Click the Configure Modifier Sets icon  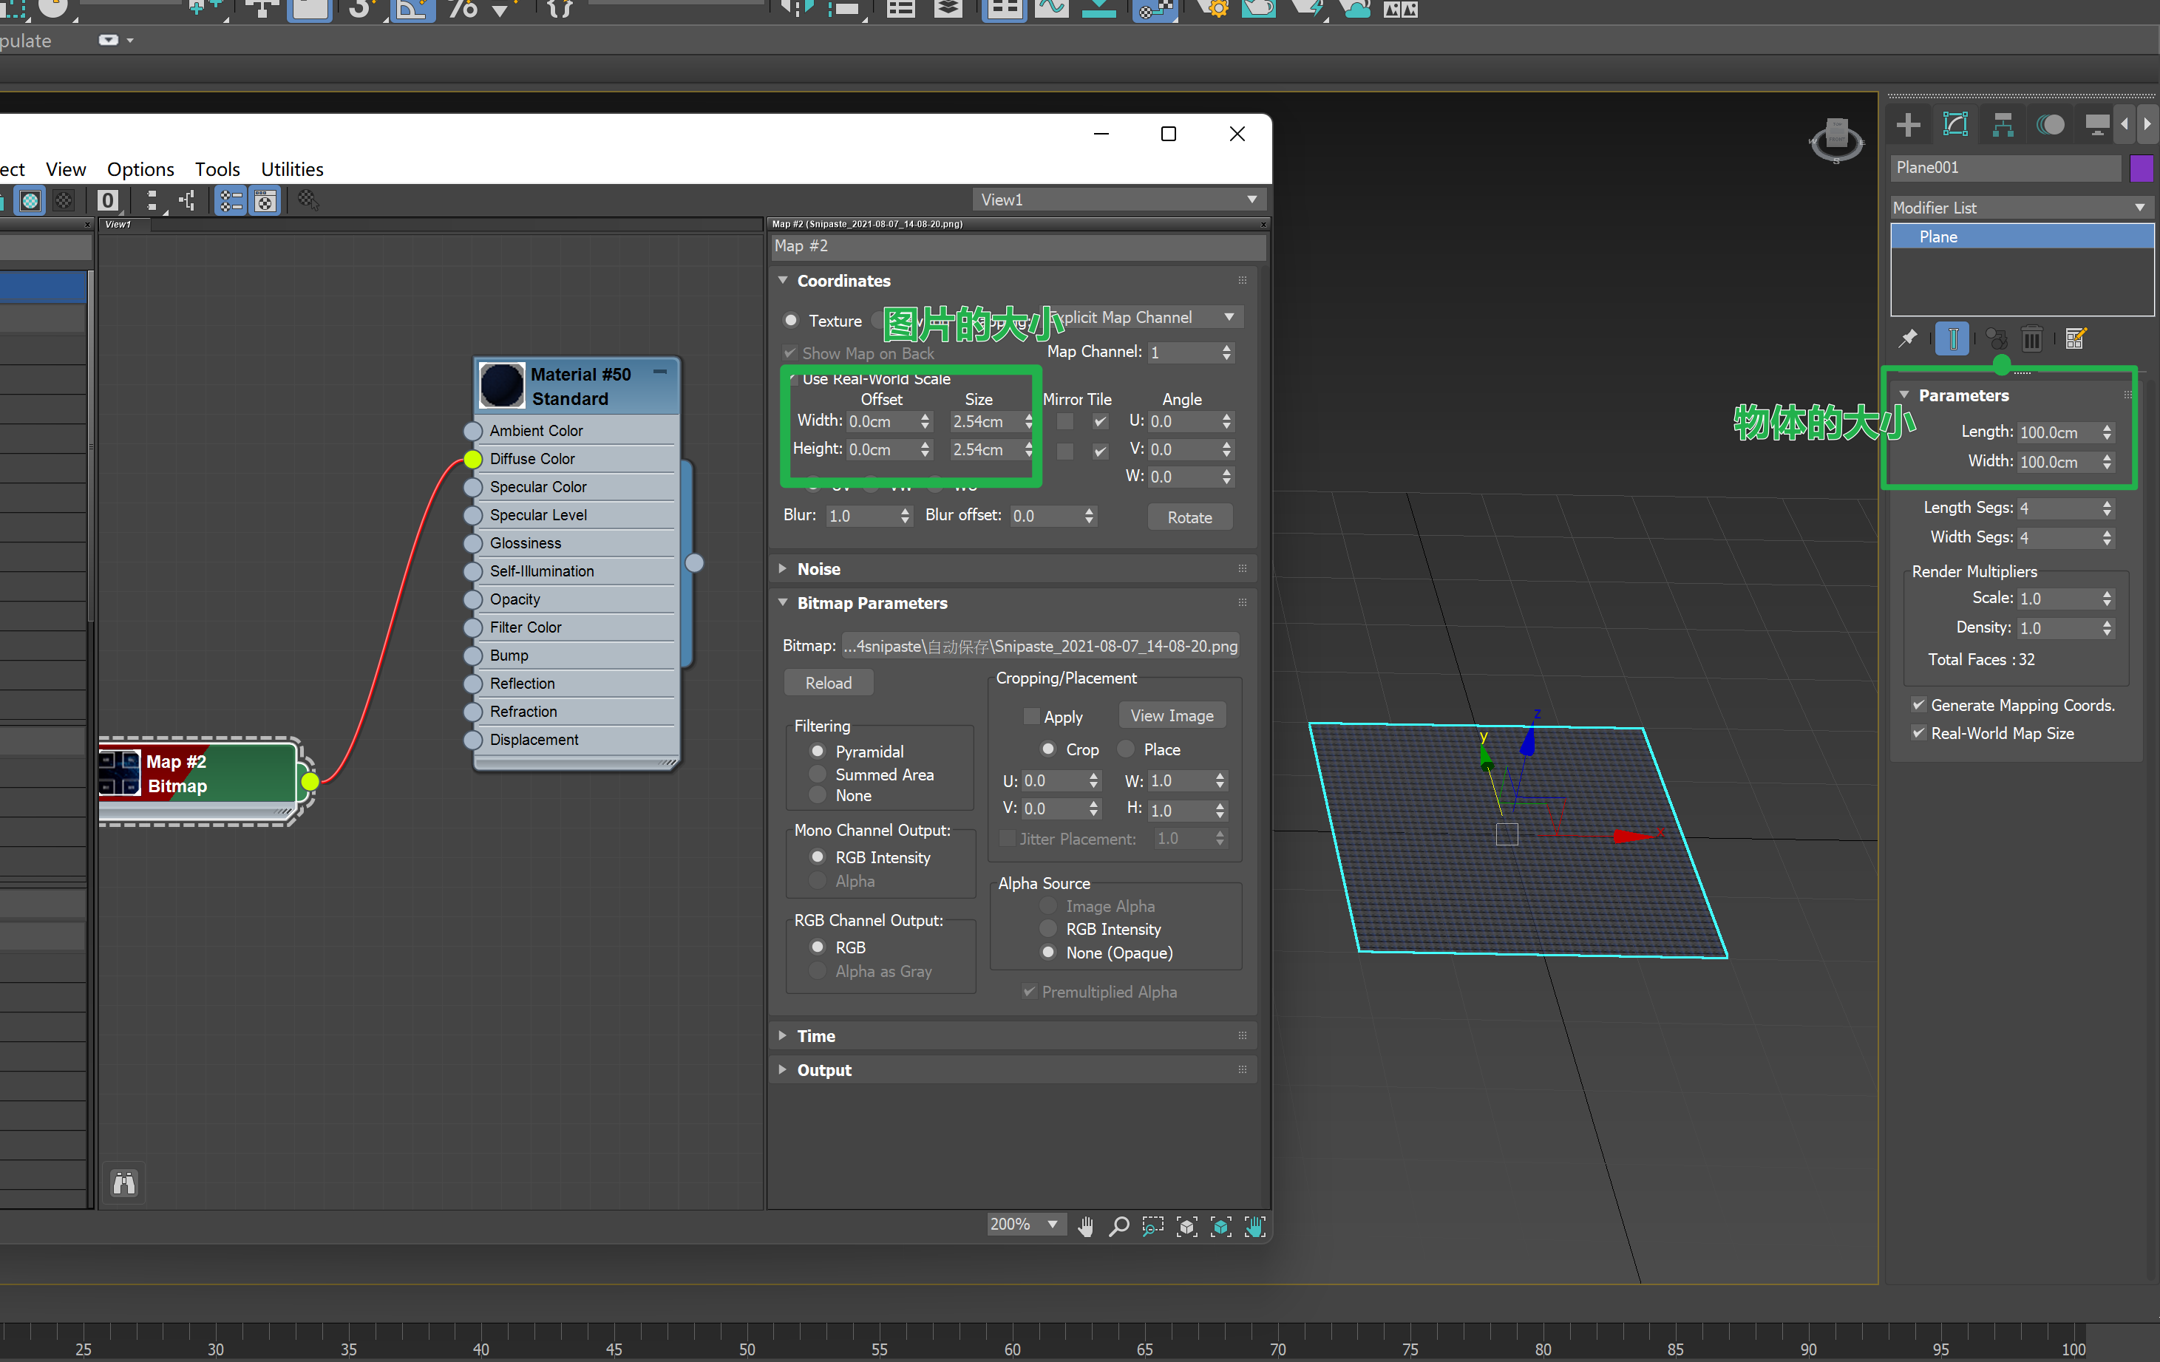[x=2076, y=339]
